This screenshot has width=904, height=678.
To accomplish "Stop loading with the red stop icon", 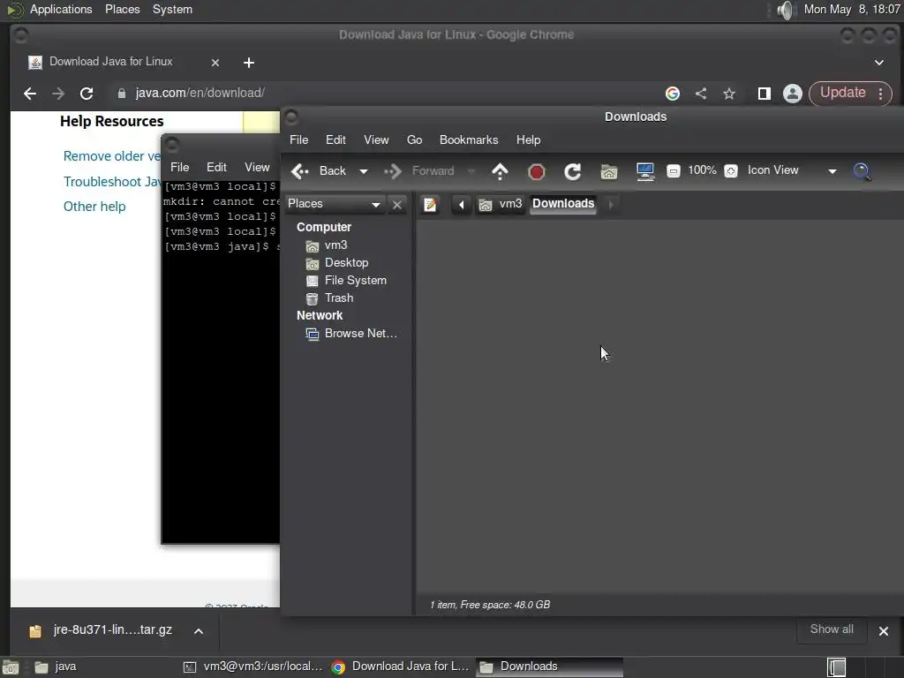I will (x=536, y=171).
